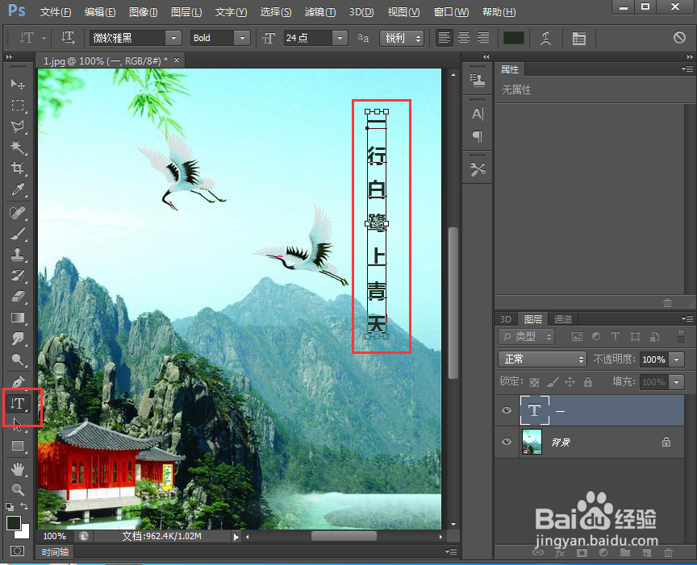Open the Paragraph panel icon

click(x=478, y=136)
